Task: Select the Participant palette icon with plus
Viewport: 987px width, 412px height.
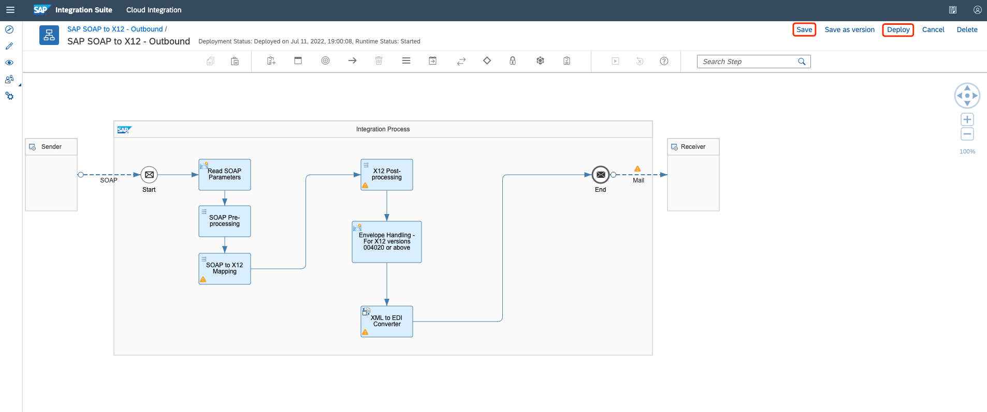Action: click(x=271, y=61)
